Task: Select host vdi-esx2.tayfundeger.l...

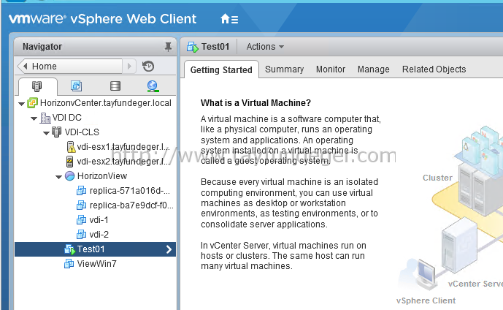Action: 123,162
